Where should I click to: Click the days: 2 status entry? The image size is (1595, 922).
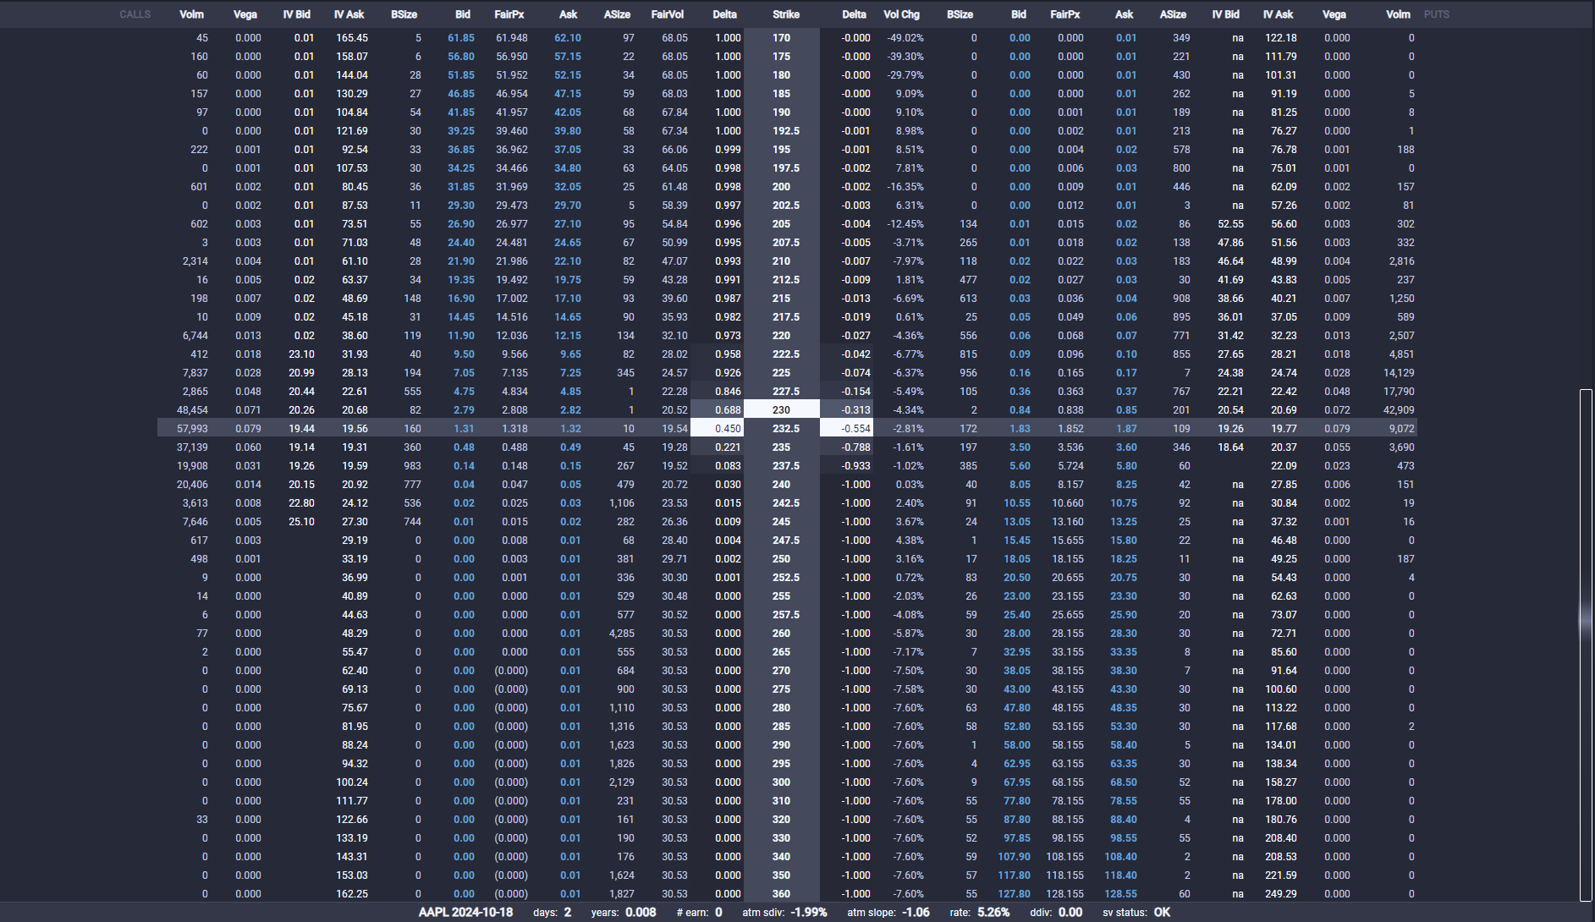point(553,913)
